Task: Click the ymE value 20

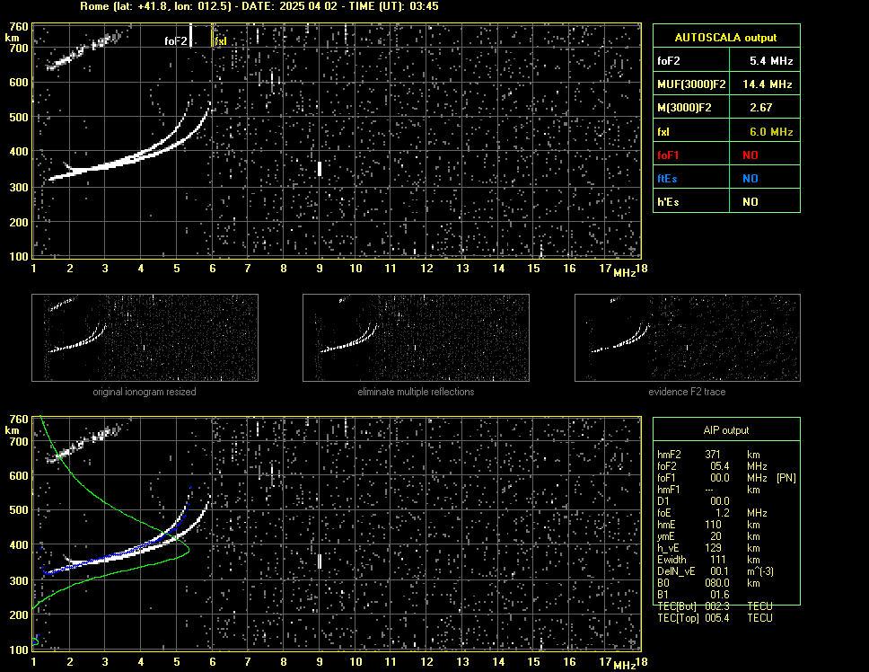Action: pos(715,536)
